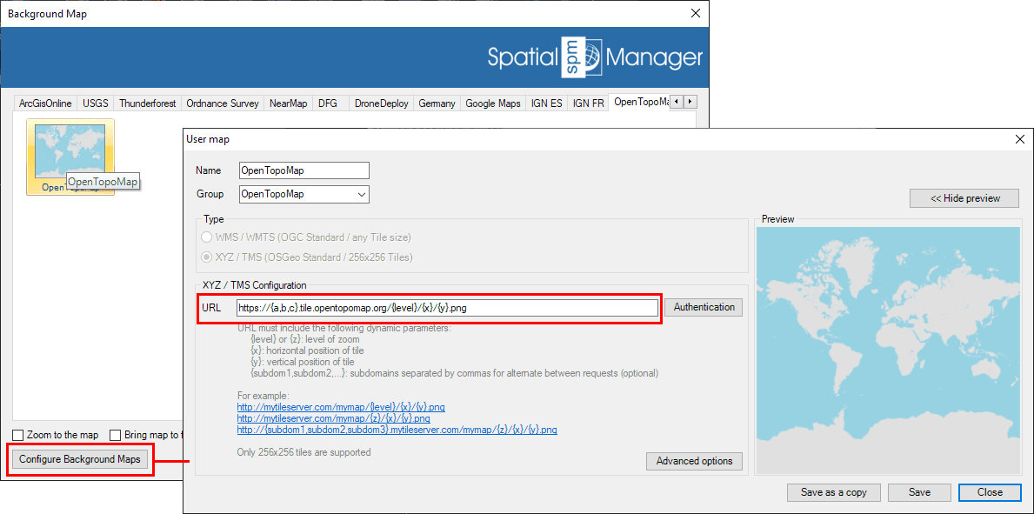
Task: Click the Close button in User map
Action: tap(990, 492)
